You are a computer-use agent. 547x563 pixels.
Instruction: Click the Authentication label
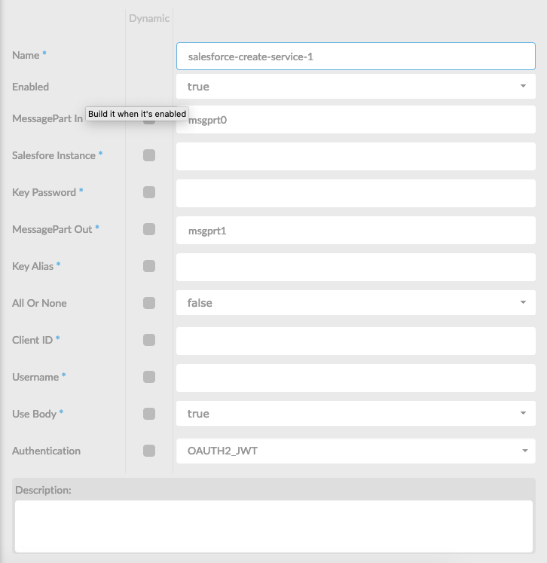(46, 451)
